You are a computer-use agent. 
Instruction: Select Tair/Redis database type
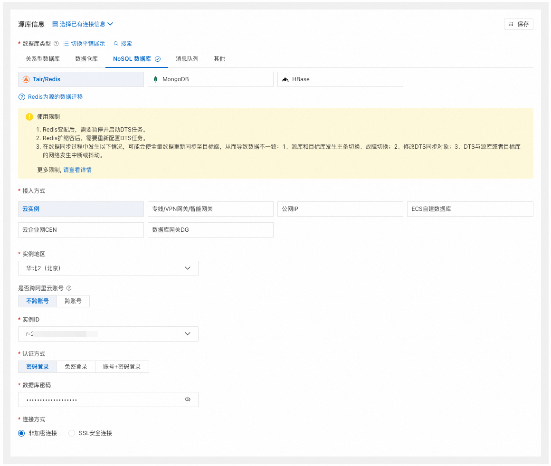(81, 79)
